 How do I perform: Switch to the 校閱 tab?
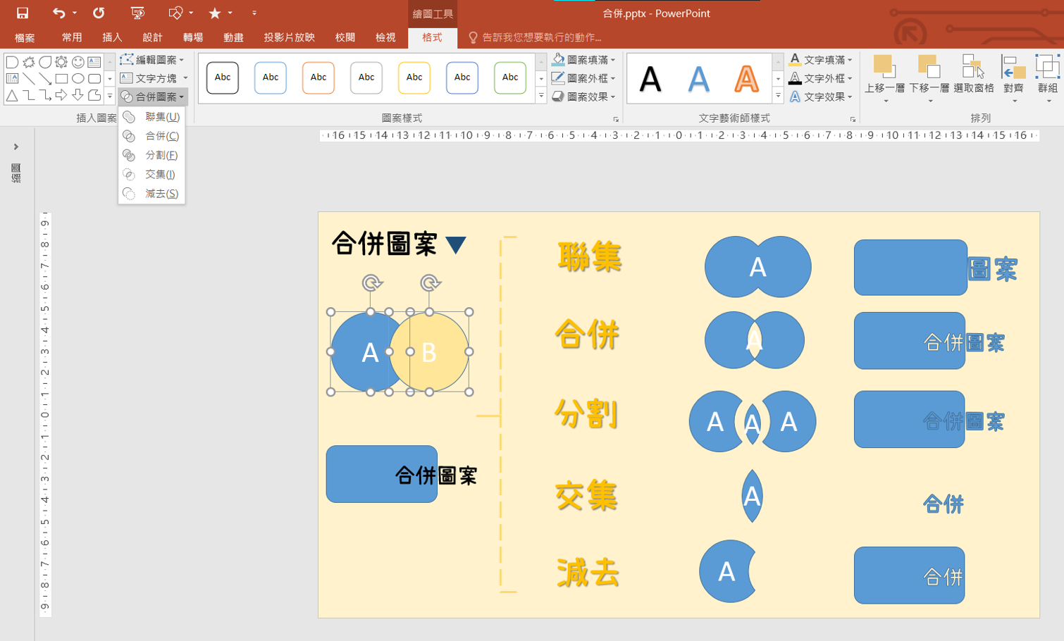pyautogui.click(x=345, y=37)
